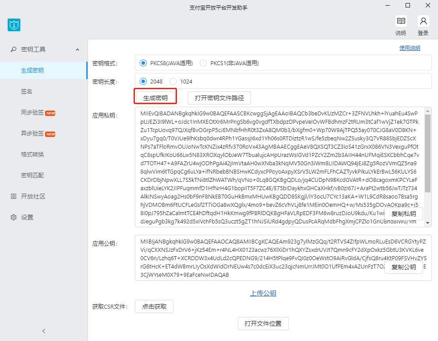438x341 pixels.
Task: Collapse the 密钥工具 menu chevron
Action: [x=78, y=50]
